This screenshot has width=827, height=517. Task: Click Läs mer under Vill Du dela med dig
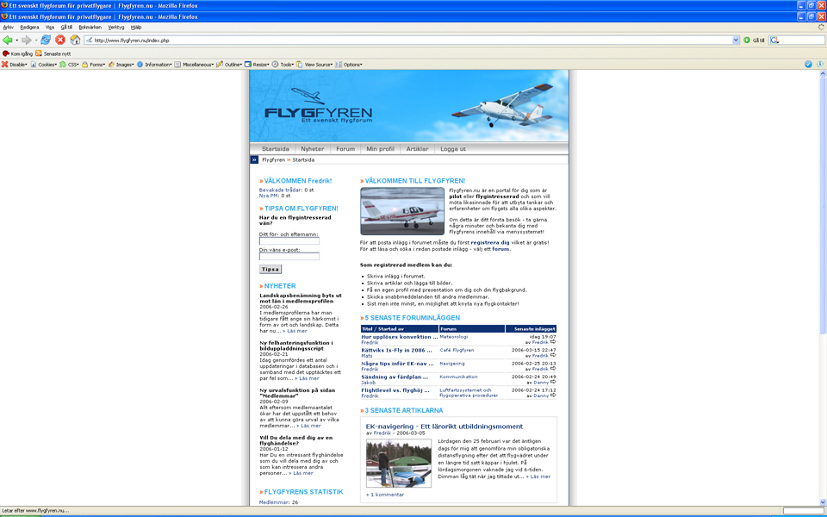(301, 473)
